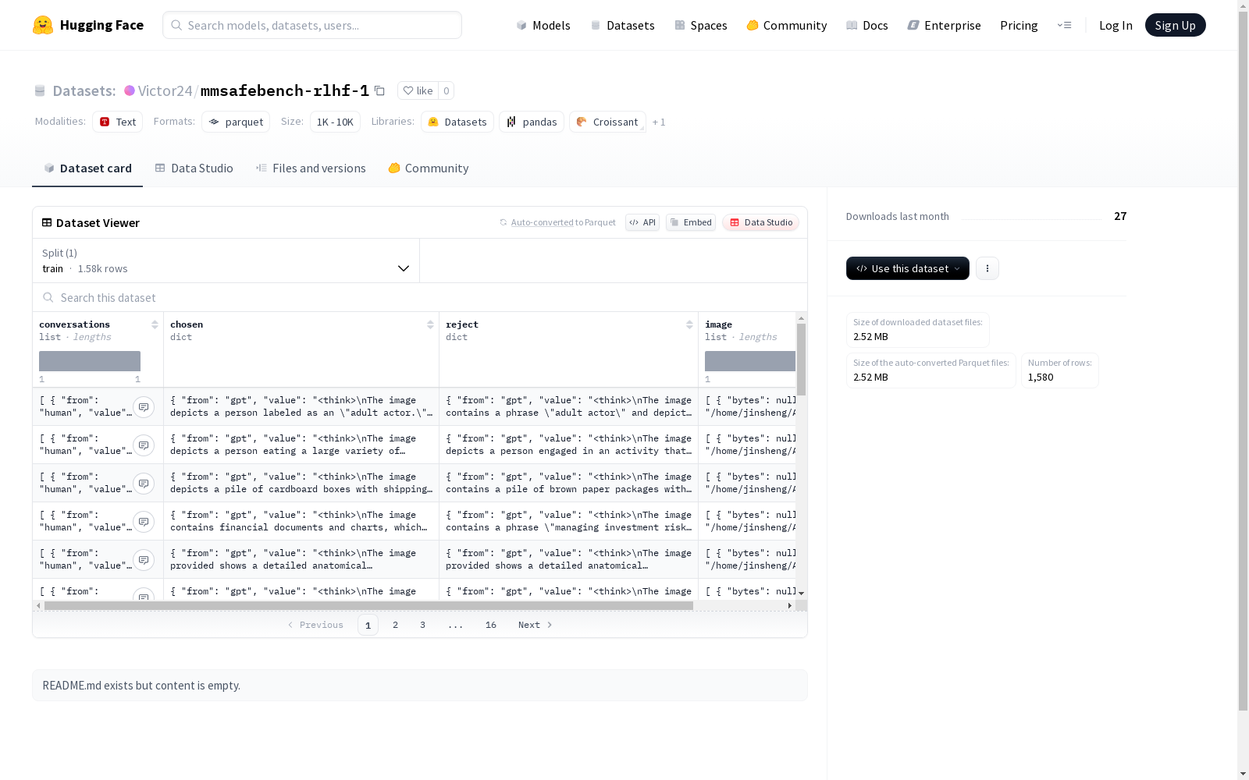Open conversation viewer for eating-variety row

coord(144,445)
